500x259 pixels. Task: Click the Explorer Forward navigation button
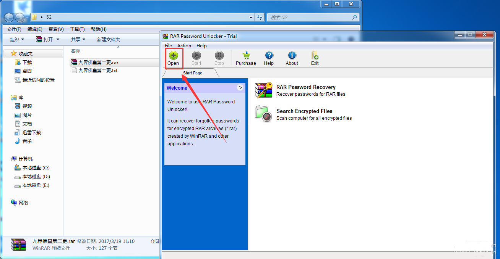tap(19, 18)
